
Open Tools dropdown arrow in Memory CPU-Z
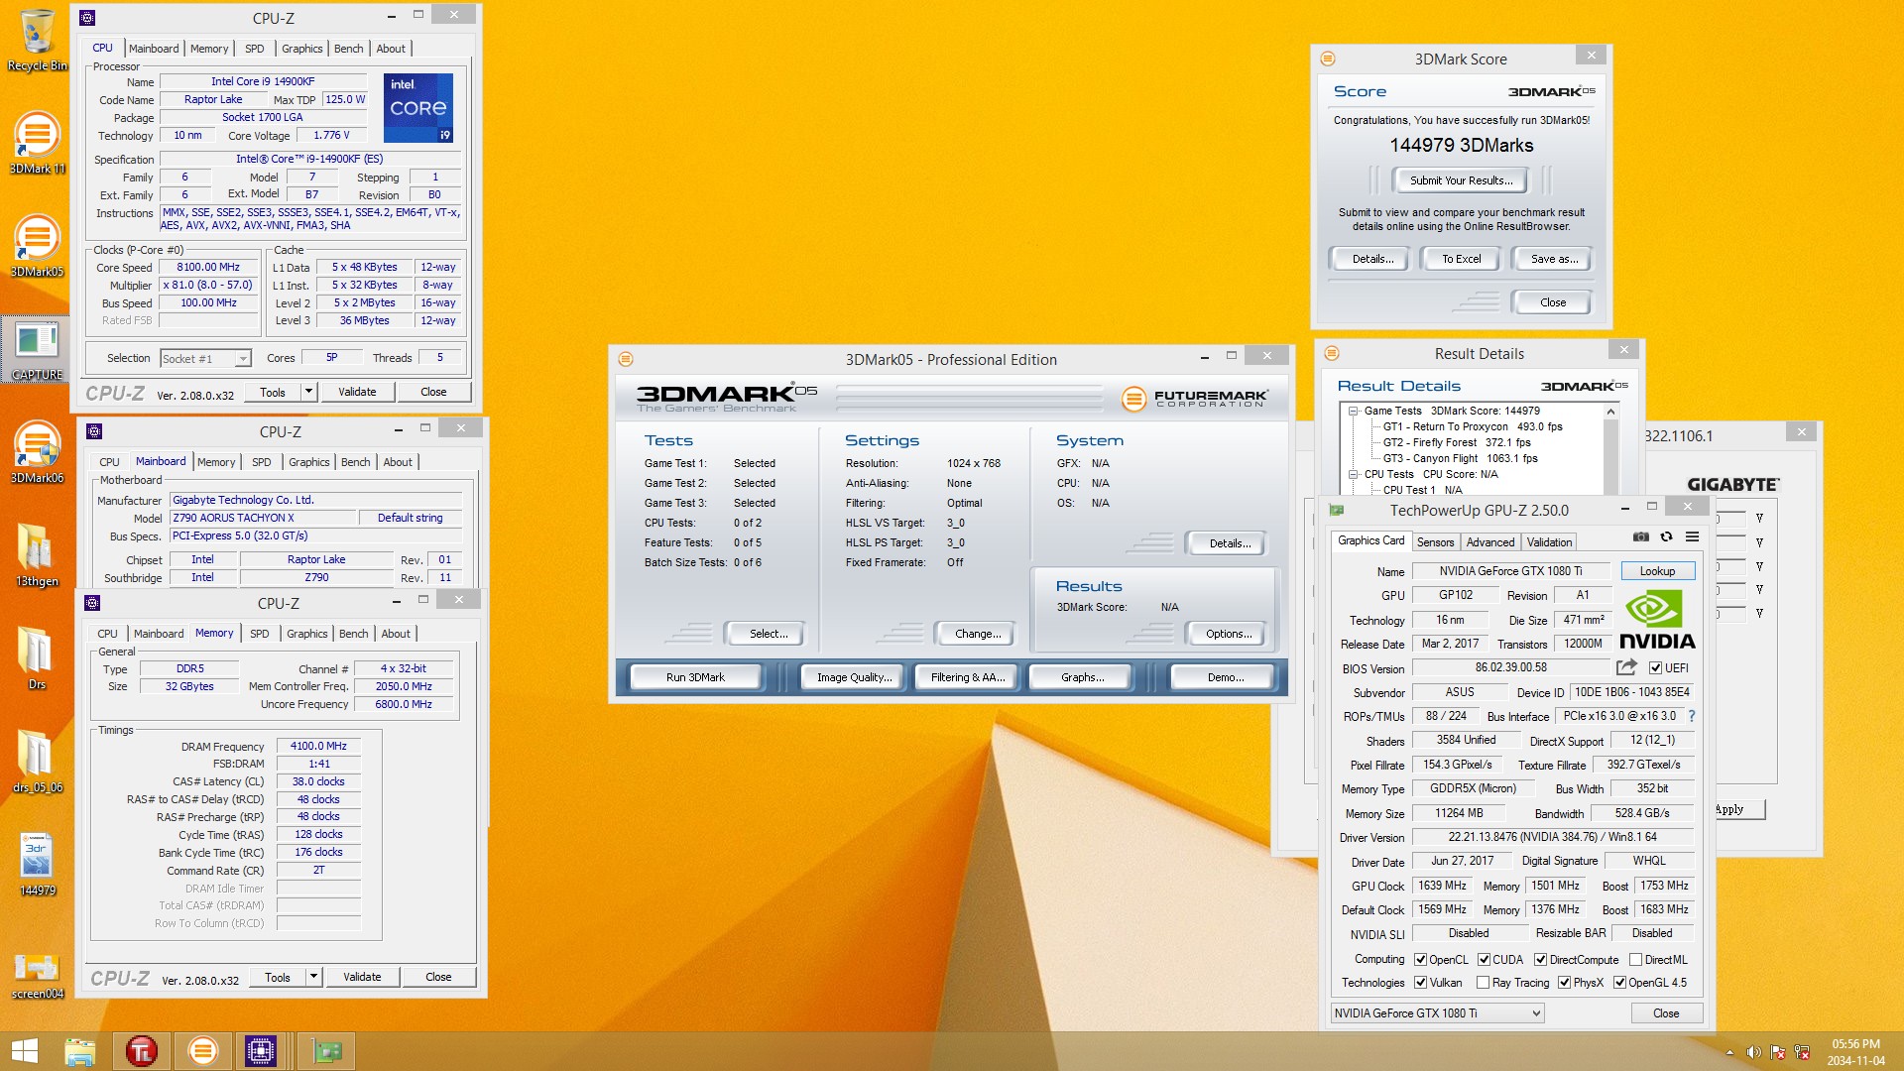coord(313,977)
